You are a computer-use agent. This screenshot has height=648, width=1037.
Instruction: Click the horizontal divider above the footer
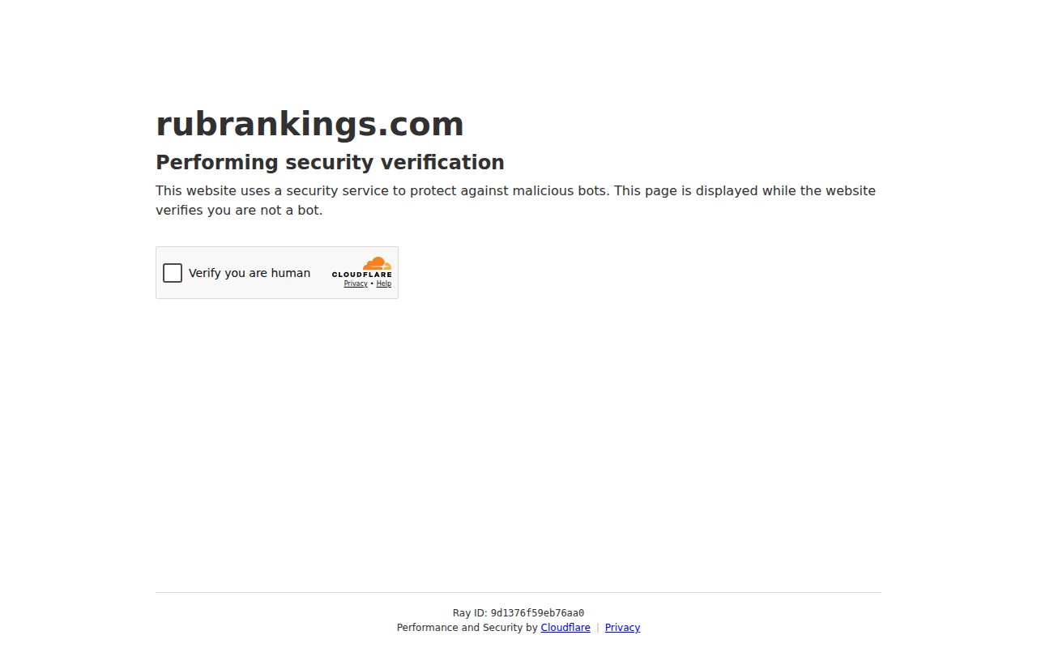pyautogui.click(x=518, y=592)
